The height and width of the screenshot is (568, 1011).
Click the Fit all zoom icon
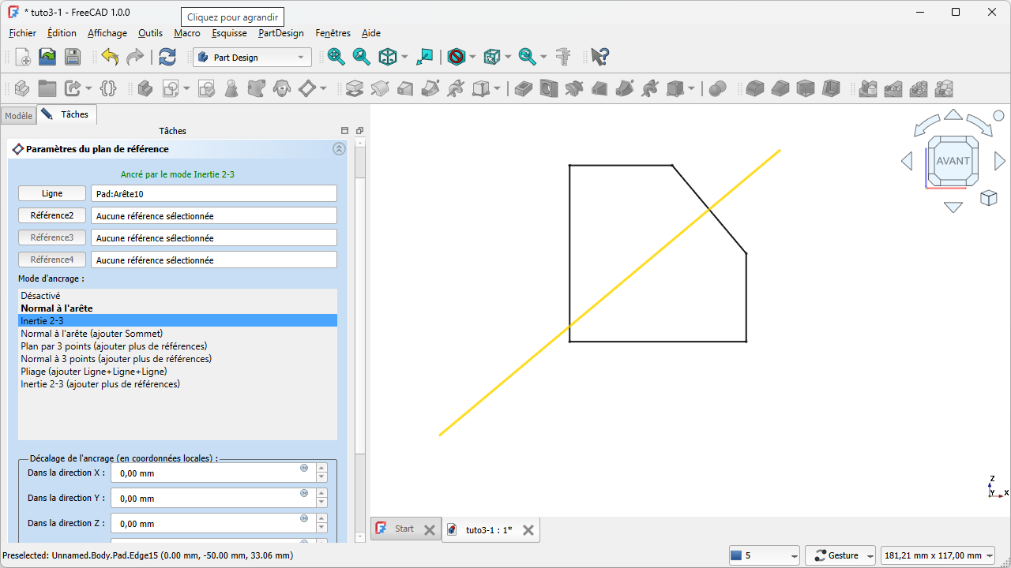336,57
